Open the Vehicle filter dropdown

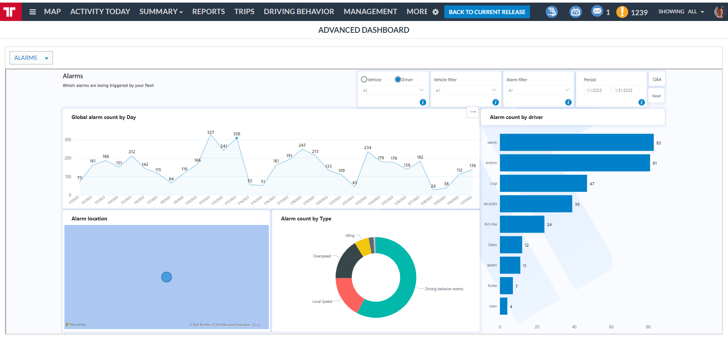click(465, 90)
